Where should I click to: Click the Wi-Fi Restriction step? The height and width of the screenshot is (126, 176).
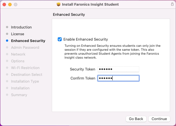click(25, 68)
